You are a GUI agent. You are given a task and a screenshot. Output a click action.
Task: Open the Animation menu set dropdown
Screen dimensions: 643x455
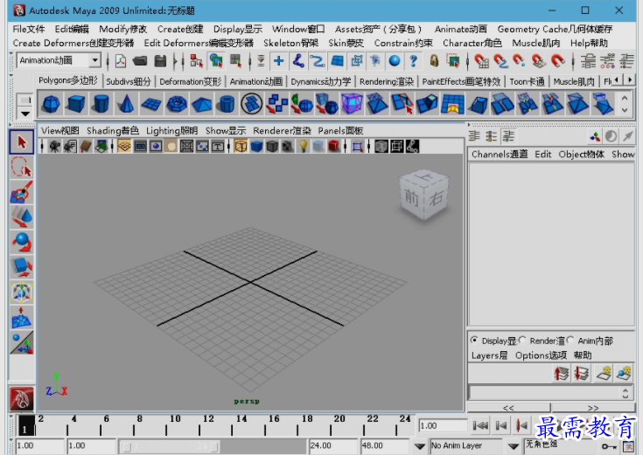click(94, 60)
